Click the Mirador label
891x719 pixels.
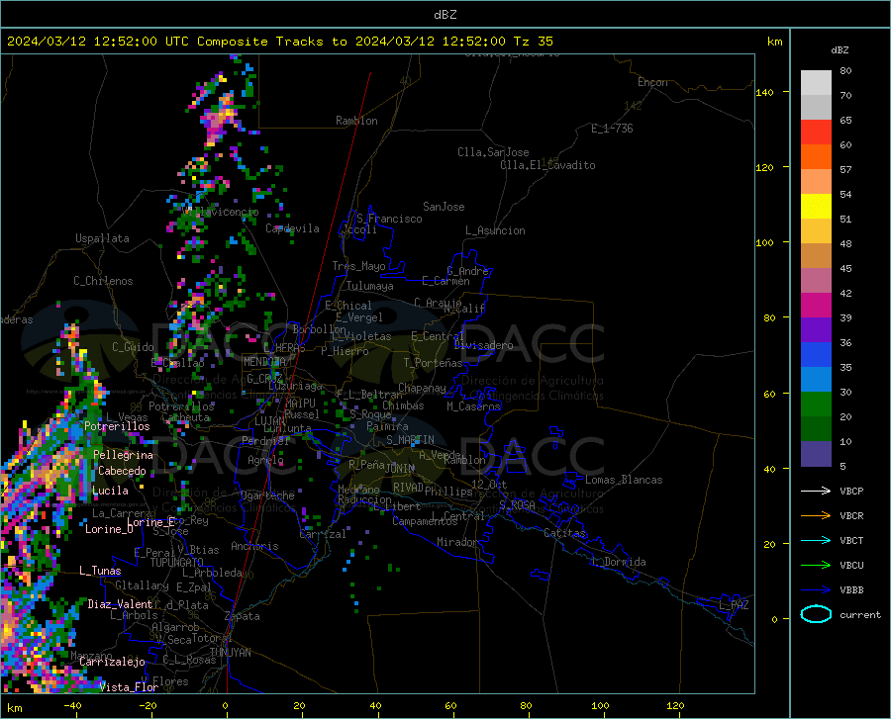456,542
